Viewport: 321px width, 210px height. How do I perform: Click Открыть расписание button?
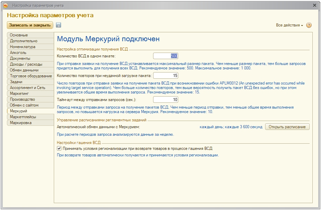(287, 127)
